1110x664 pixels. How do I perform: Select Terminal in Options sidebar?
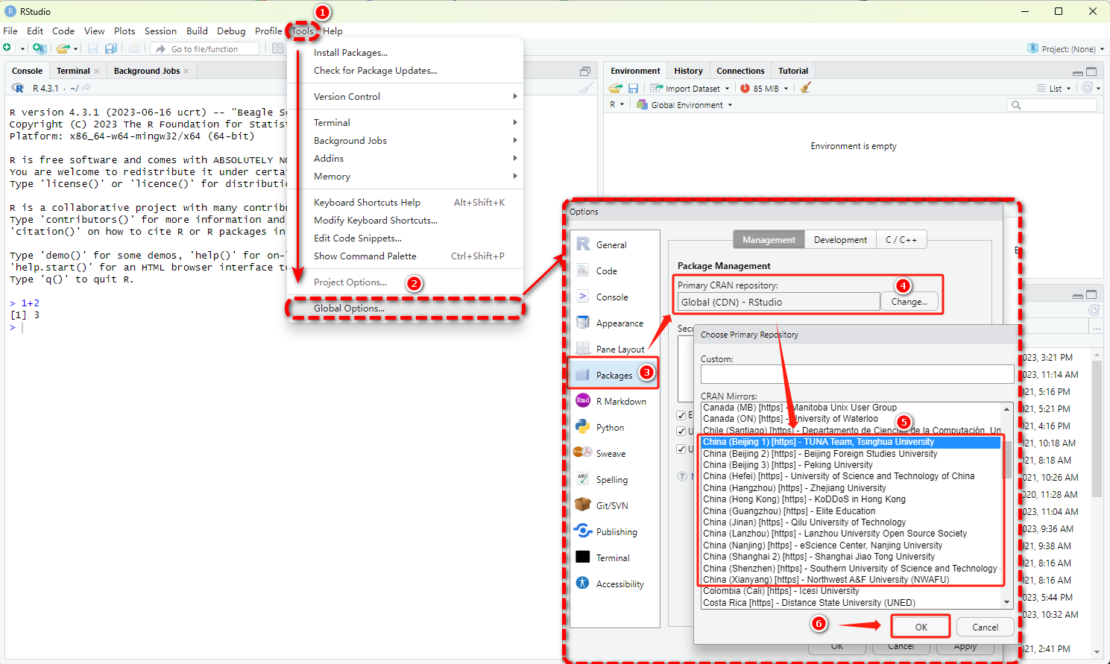pos(615,557)
